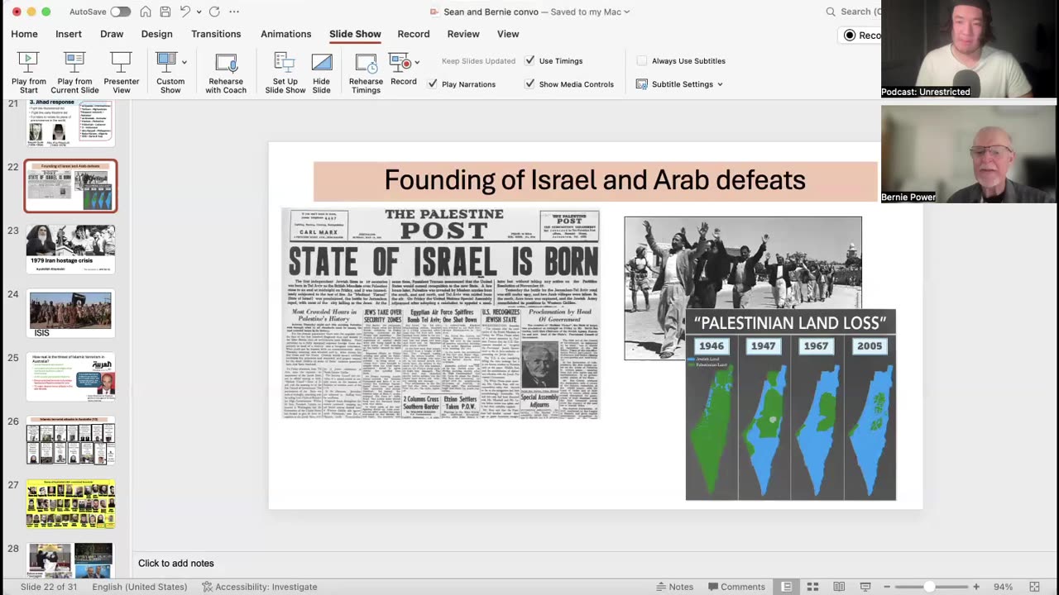Open the Record tab
Image resolution: width=1059 pixels, height=595 pixels.
[x=414, y=34]
